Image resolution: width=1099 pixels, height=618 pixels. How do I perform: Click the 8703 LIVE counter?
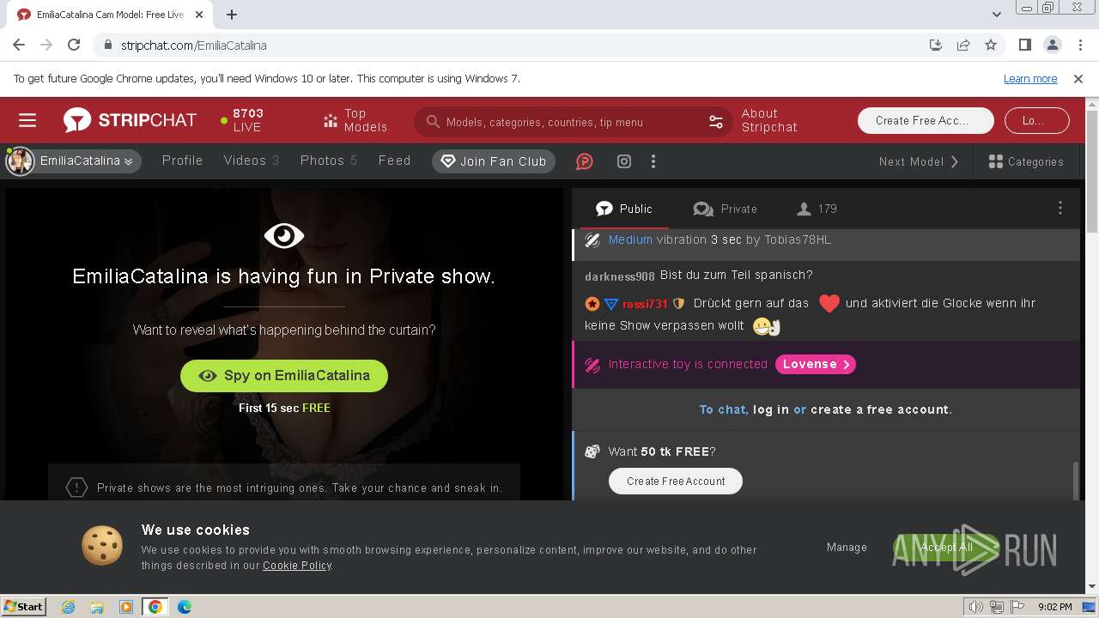coord(242,120)
